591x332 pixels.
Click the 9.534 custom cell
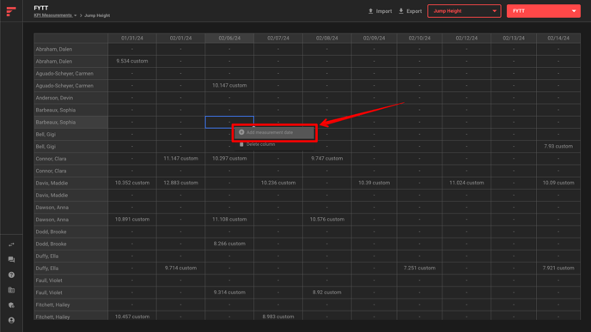pyautogui.click(x=132, y=61)
